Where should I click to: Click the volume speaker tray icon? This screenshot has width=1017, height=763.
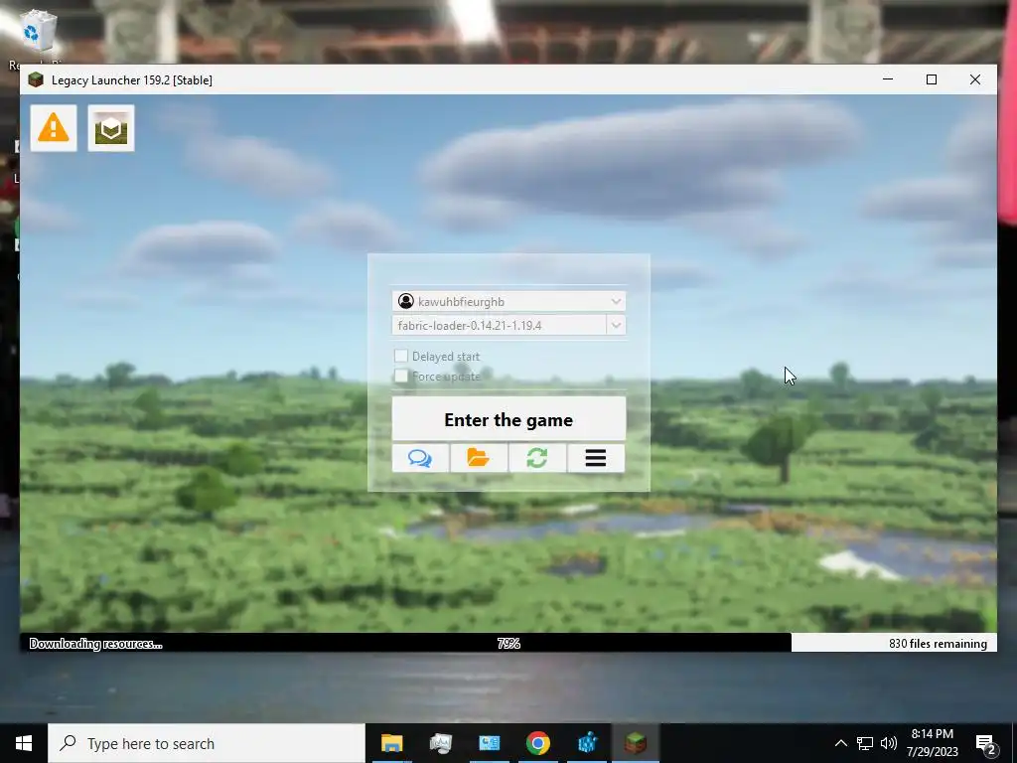point(889,743)
